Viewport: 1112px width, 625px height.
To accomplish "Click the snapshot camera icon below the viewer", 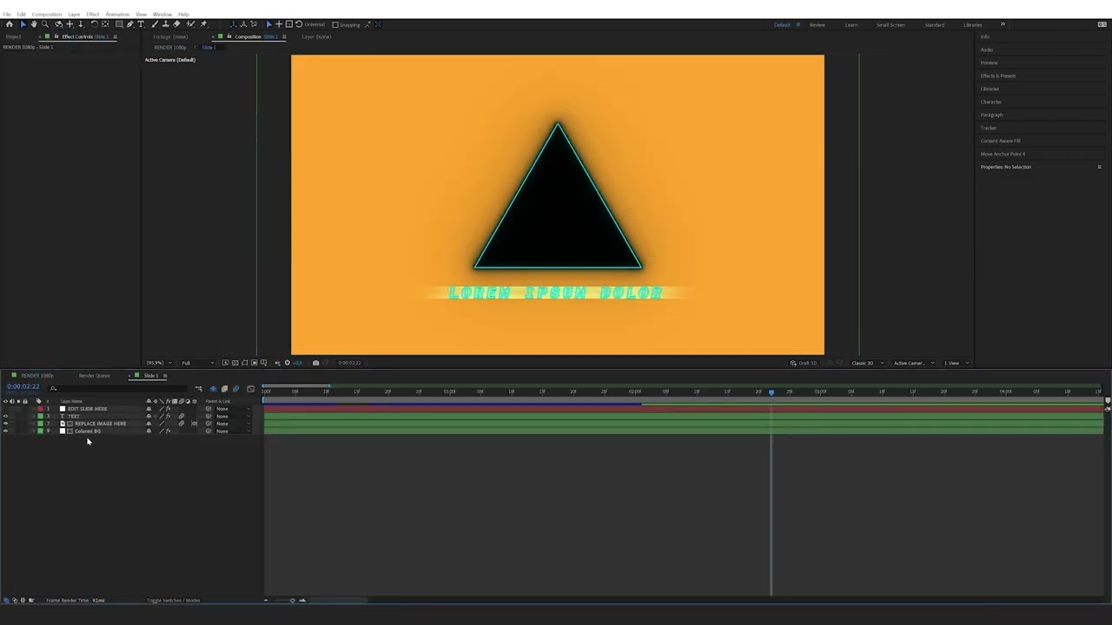I will 315,363.
